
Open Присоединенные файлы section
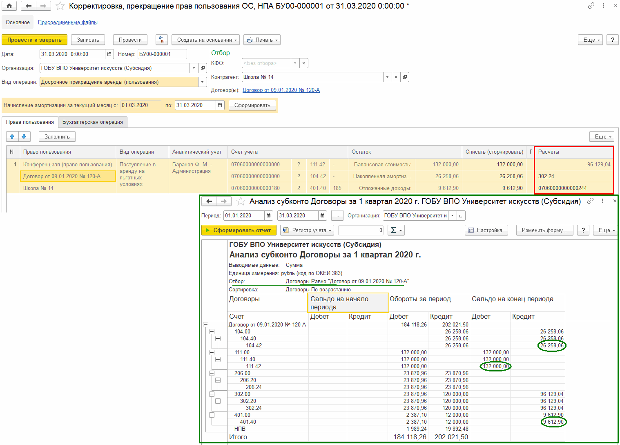pyautogui.click(x=68, y=22)
